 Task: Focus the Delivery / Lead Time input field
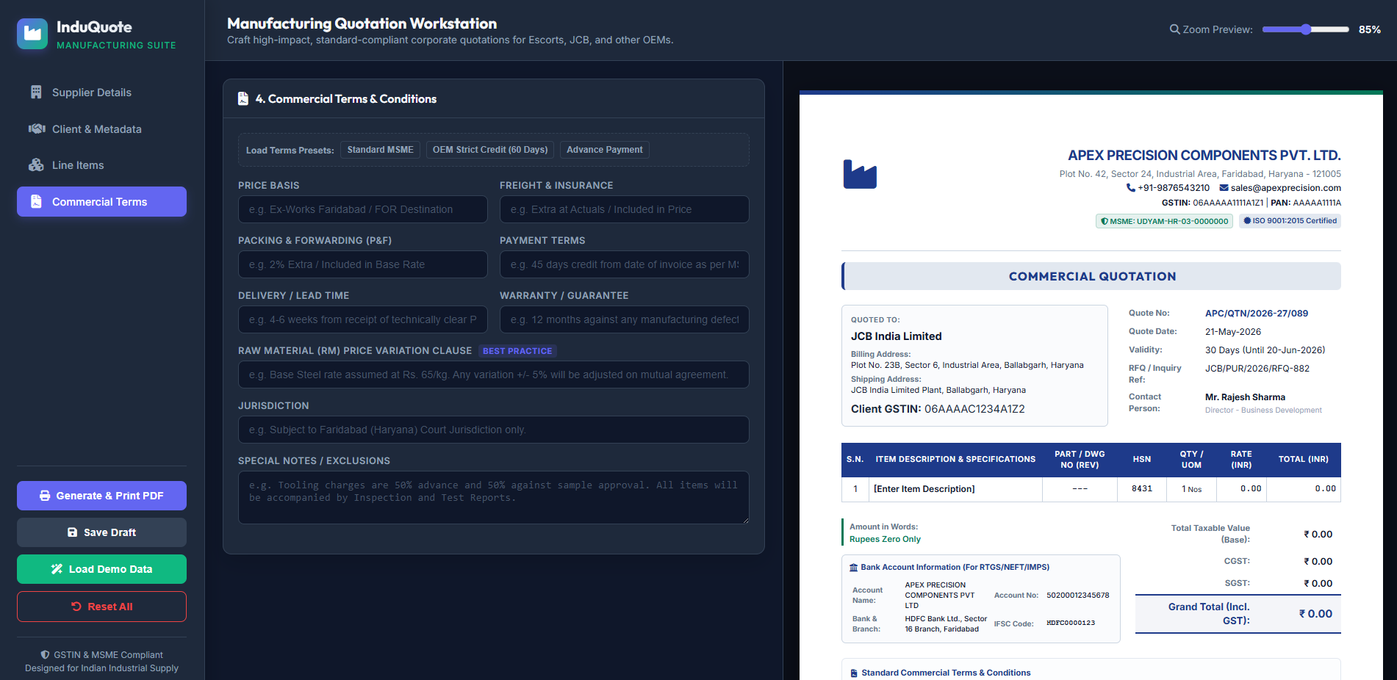click(x=363, y=319)
